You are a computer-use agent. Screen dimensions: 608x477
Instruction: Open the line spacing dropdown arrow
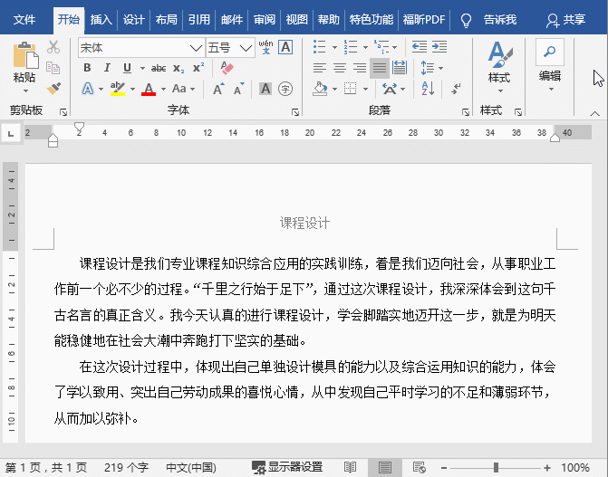441,68
